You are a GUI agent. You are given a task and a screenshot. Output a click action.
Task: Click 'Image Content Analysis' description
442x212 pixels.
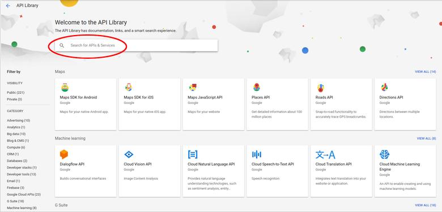141,179
